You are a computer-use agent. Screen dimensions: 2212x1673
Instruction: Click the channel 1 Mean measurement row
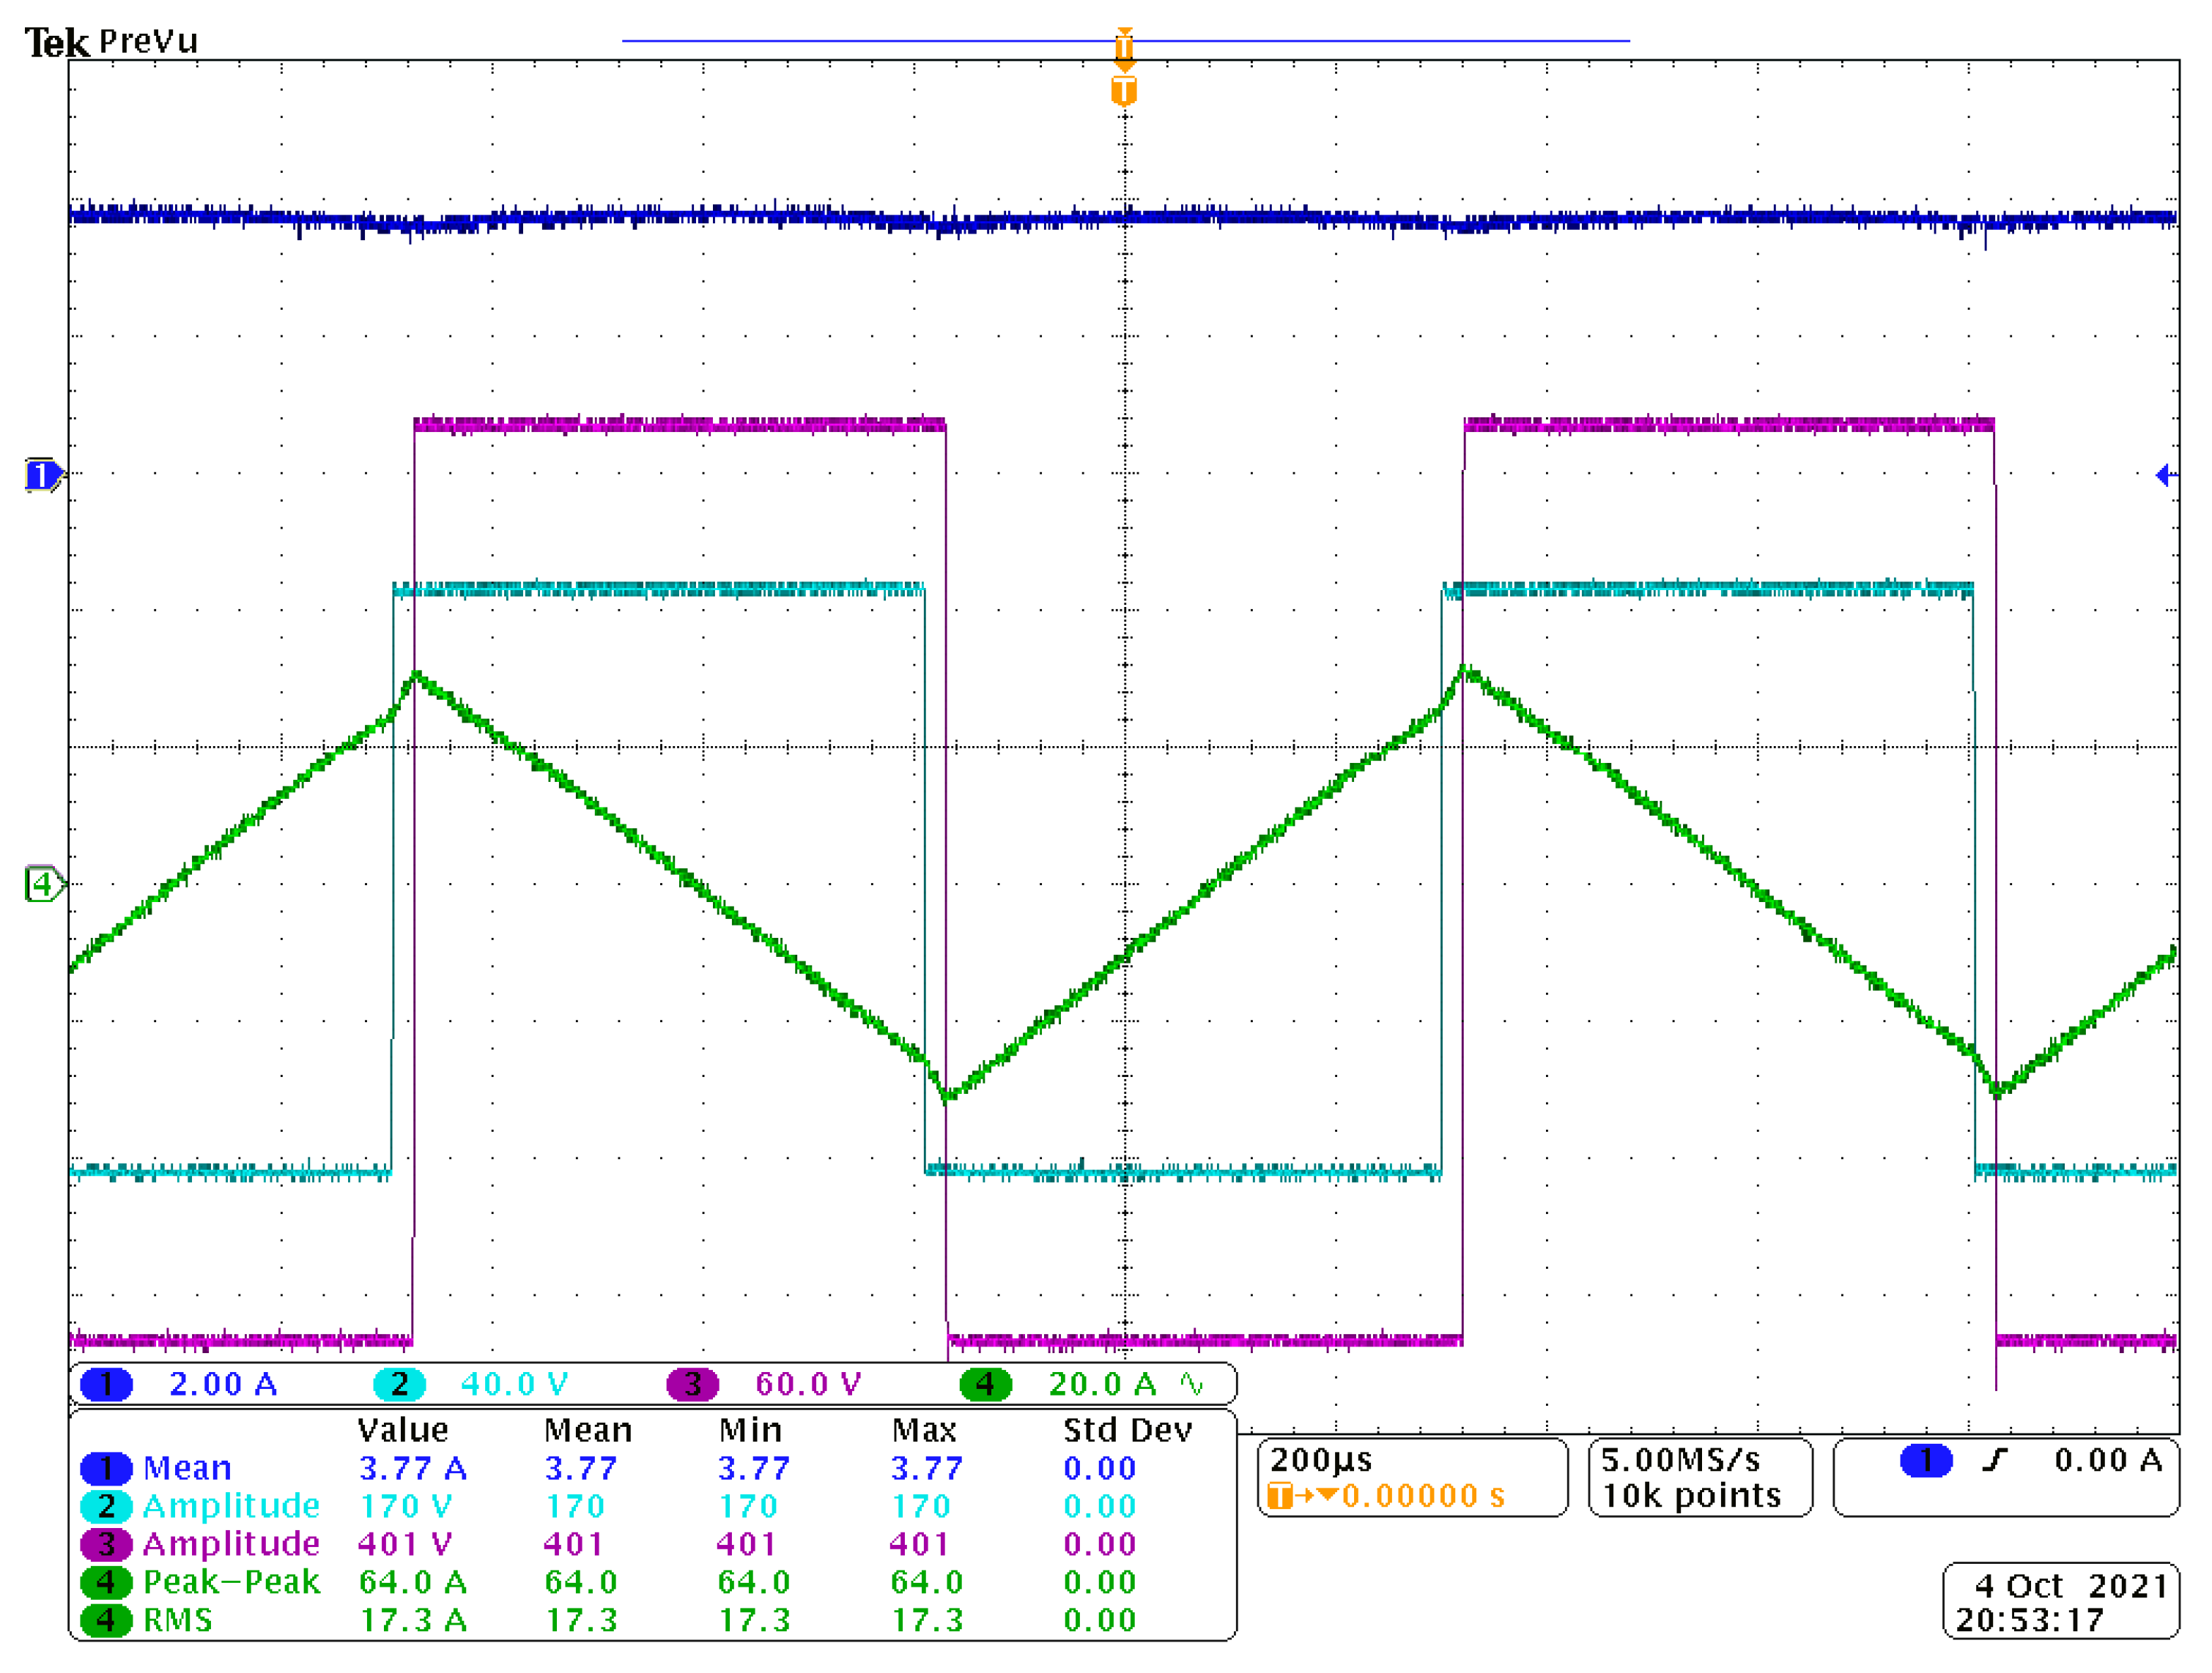tap(187, 1468)
